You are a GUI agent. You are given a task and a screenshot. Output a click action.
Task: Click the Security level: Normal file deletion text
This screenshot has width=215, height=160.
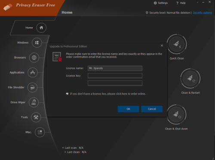point(170,12)
